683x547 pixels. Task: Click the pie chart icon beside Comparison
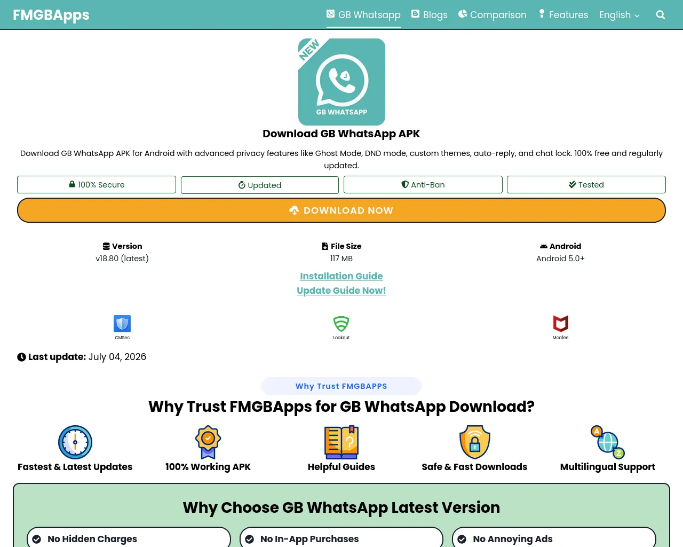[x=463, y=14]
